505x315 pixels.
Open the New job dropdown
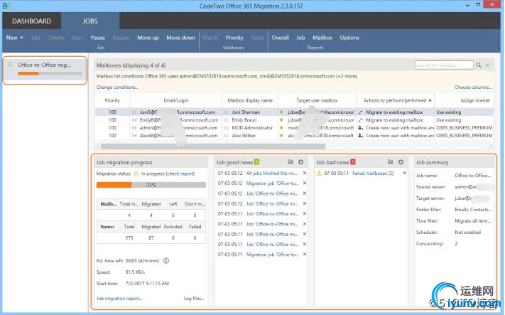click(15, 38)
